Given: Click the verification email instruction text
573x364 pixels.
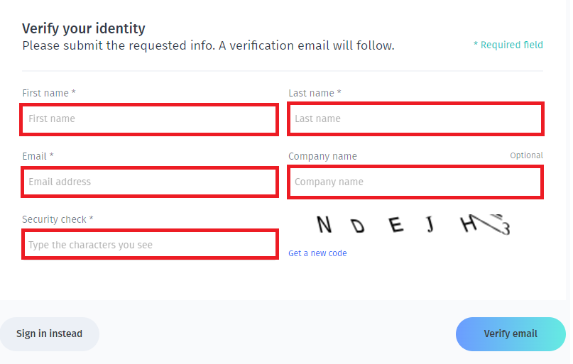Looking at the screenshot, I should [x=208, y=45].
